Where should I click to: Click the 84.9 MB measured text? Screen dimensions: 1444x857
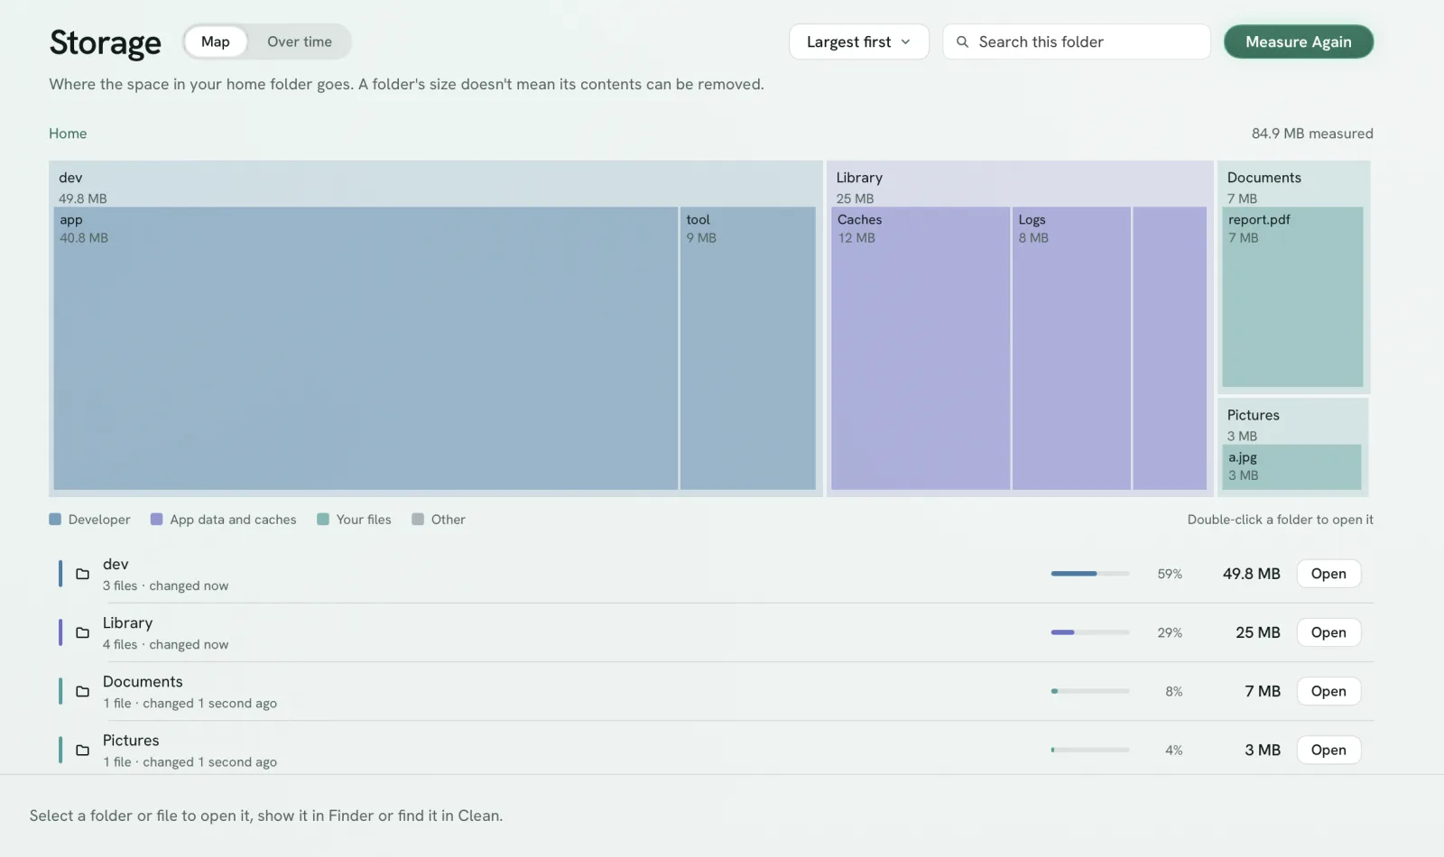coord(1312,134)
